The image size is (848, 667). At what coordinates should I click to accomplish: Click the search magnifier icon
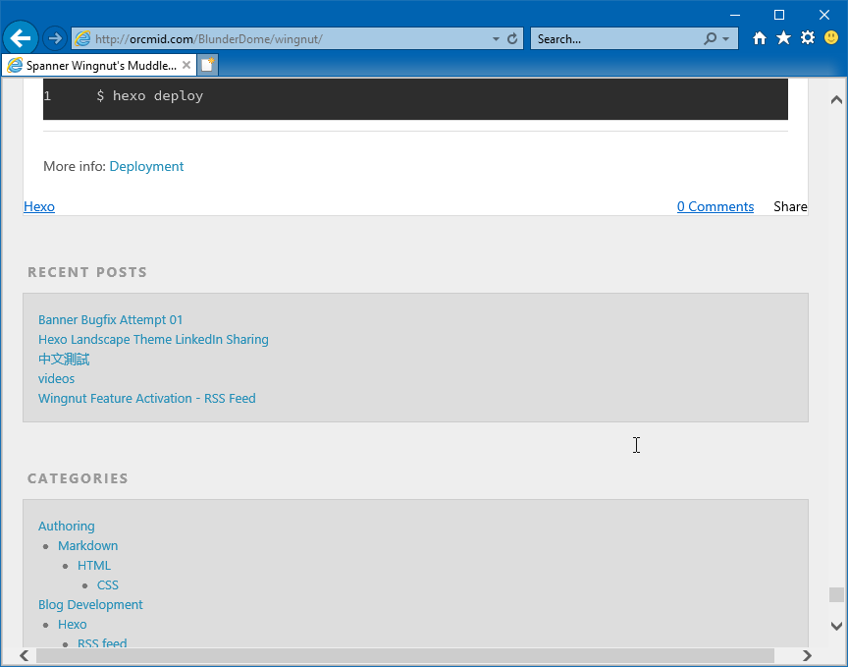[x=710, y=39]
